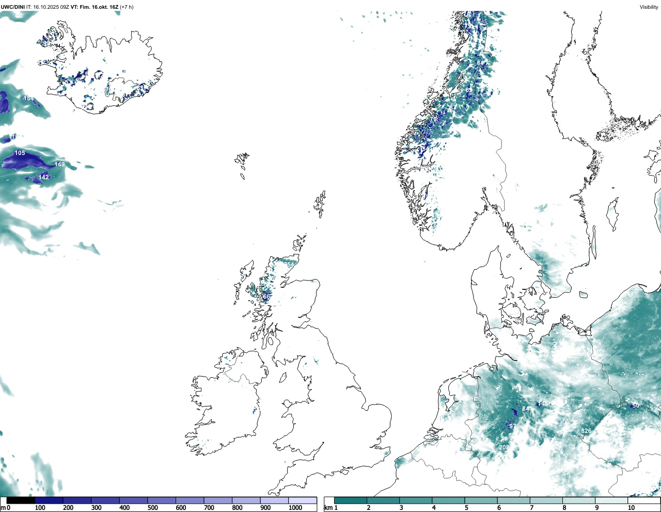Click the '105' visibility value in Atlantic fog patch

[x=20, y=153]
